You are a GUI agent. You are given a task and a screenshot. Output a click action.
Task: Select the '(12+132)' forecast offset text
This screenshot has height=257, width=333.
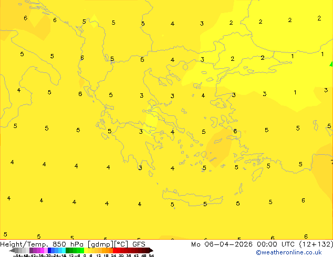pyautogui.click(x=316, y=244)
